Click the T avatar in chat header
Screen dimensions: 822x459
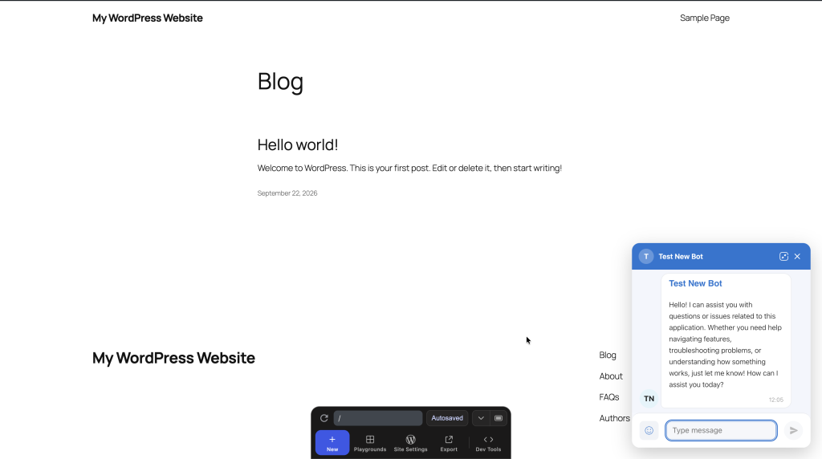click(646, 256)
